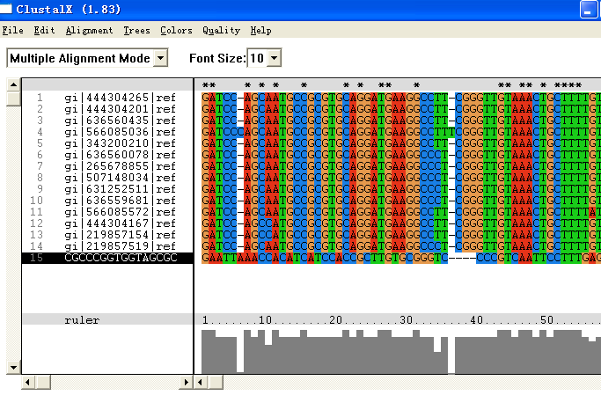Click the alignment pane left scroll arrow
Screen dimensions: 601x417
(200, 382)
